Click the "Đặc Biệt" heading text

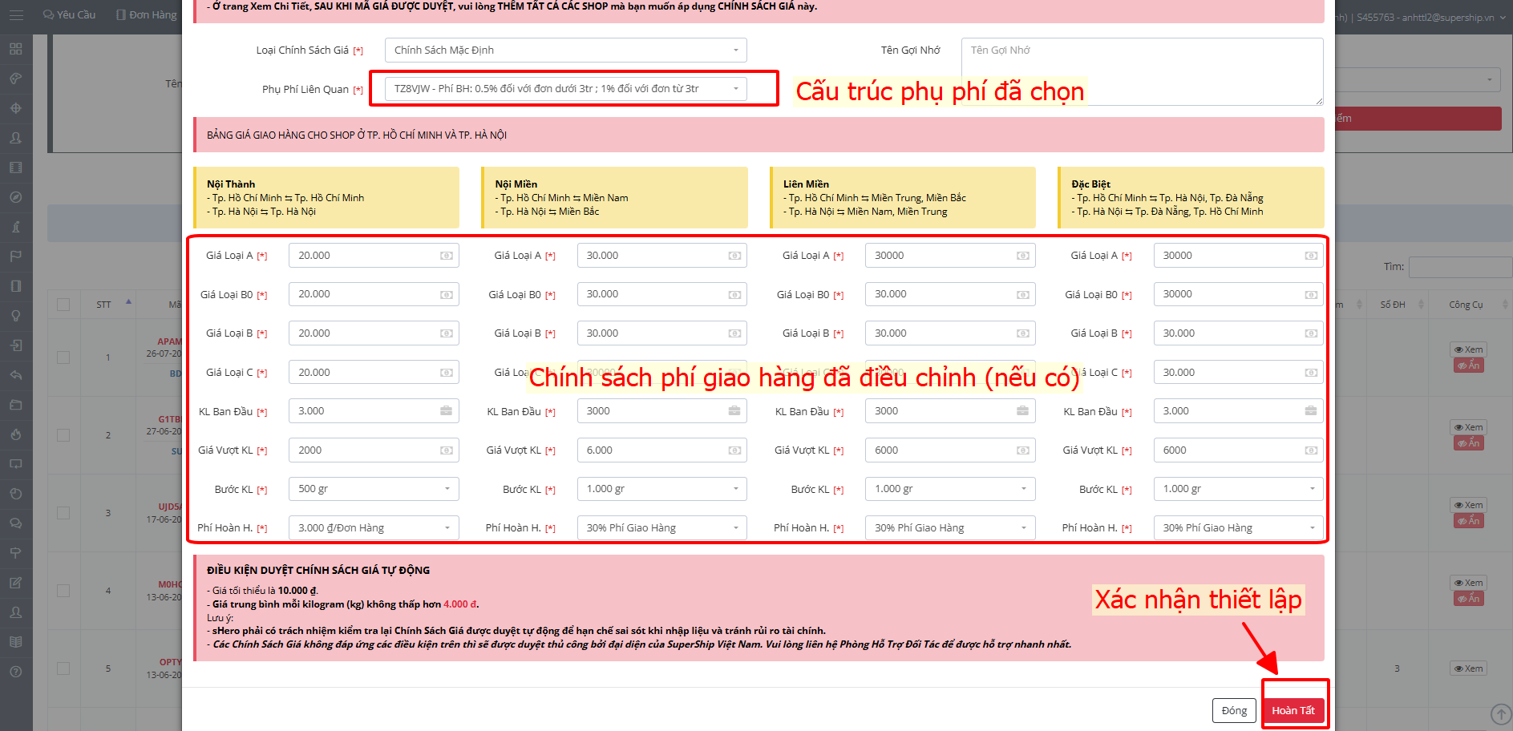pos(1091,184)
